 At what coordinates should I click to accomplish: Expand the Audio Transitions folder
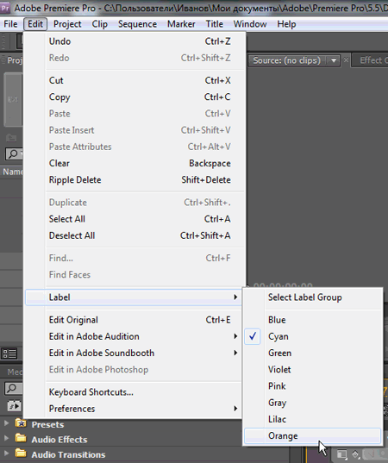coord(6,453)
